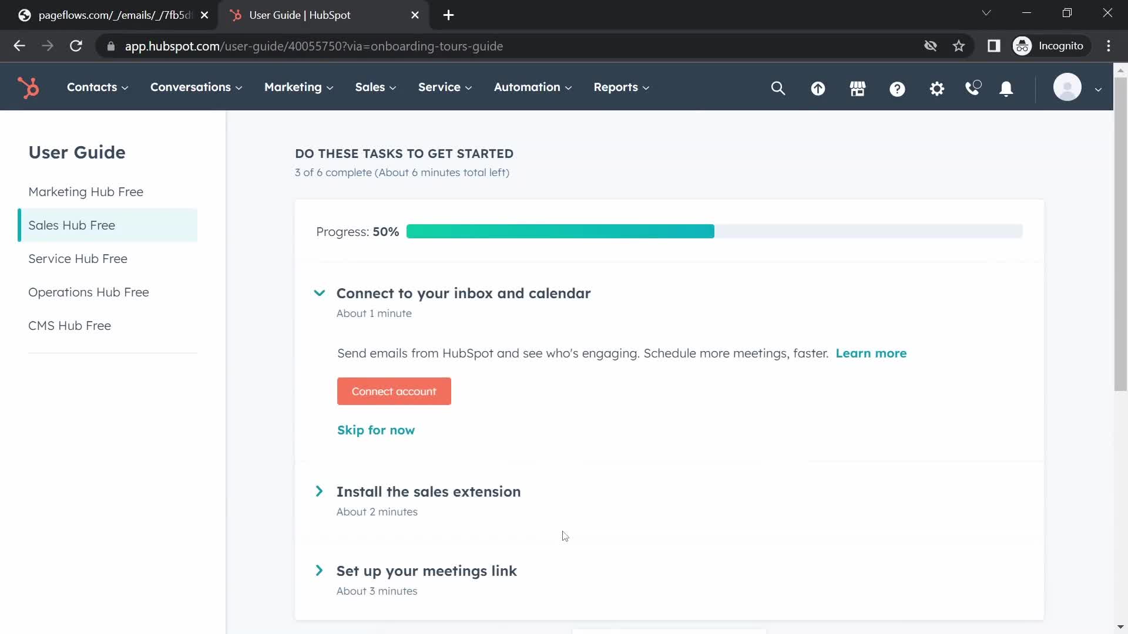Viewport: 1128px width, 634px height.
Task: Select Marketing Hub Free in sidebar
Action: tap(108, 192)
